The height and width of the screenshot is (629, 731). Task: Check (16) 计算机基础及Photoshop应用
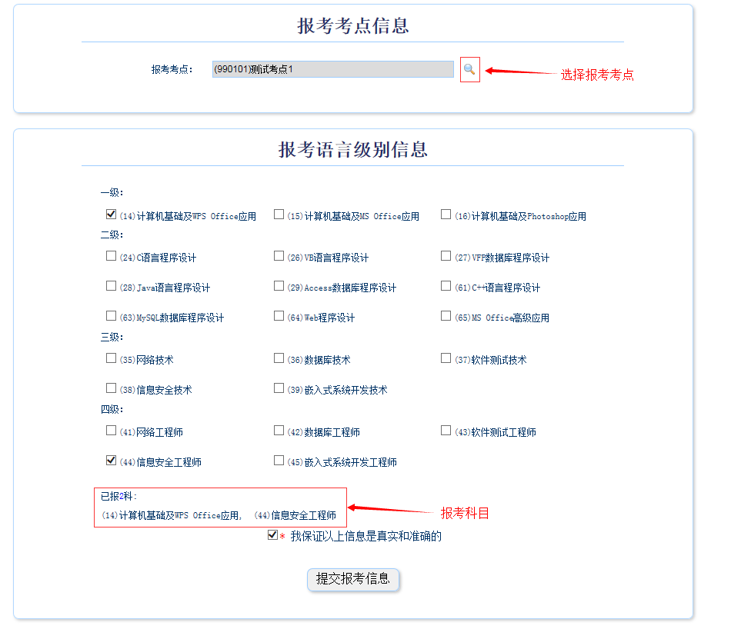(446, 215)
